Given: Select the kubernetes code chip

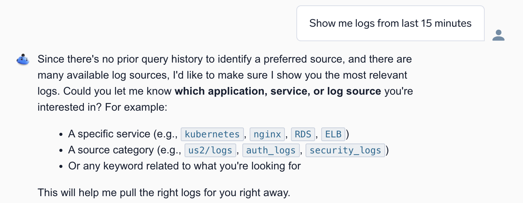Looking at the screenshot, I should pos(212,134).
